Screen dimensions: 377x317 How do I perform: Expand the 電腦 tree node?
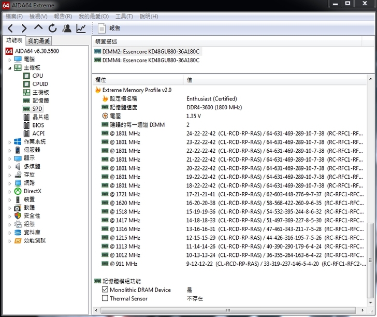tap(10, 60)
